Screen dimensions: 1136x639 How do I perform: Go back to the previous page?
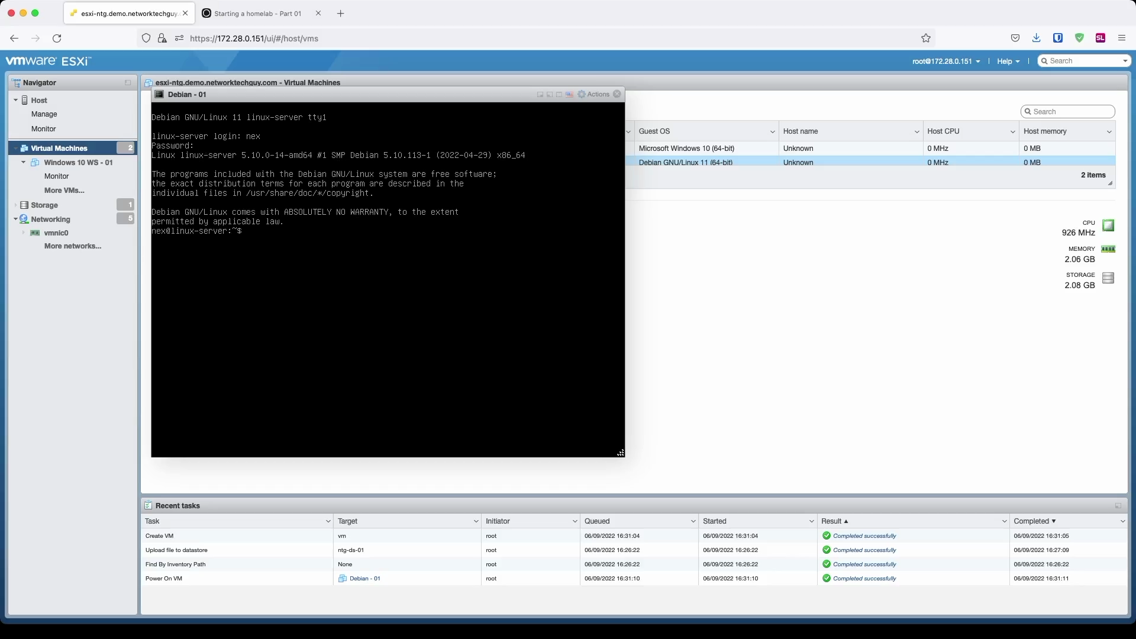point(14,38)
